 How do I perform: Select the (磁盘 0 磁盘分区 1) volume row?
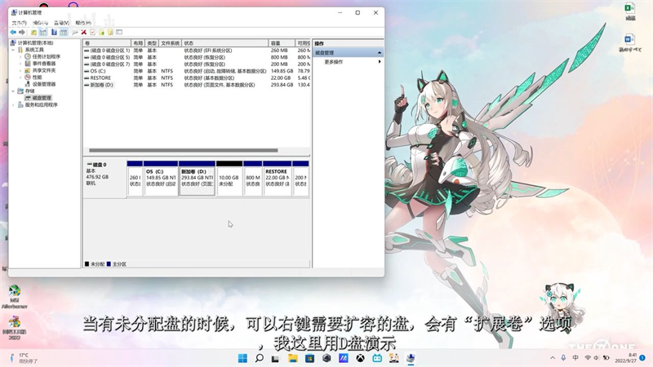pos(197,51)
